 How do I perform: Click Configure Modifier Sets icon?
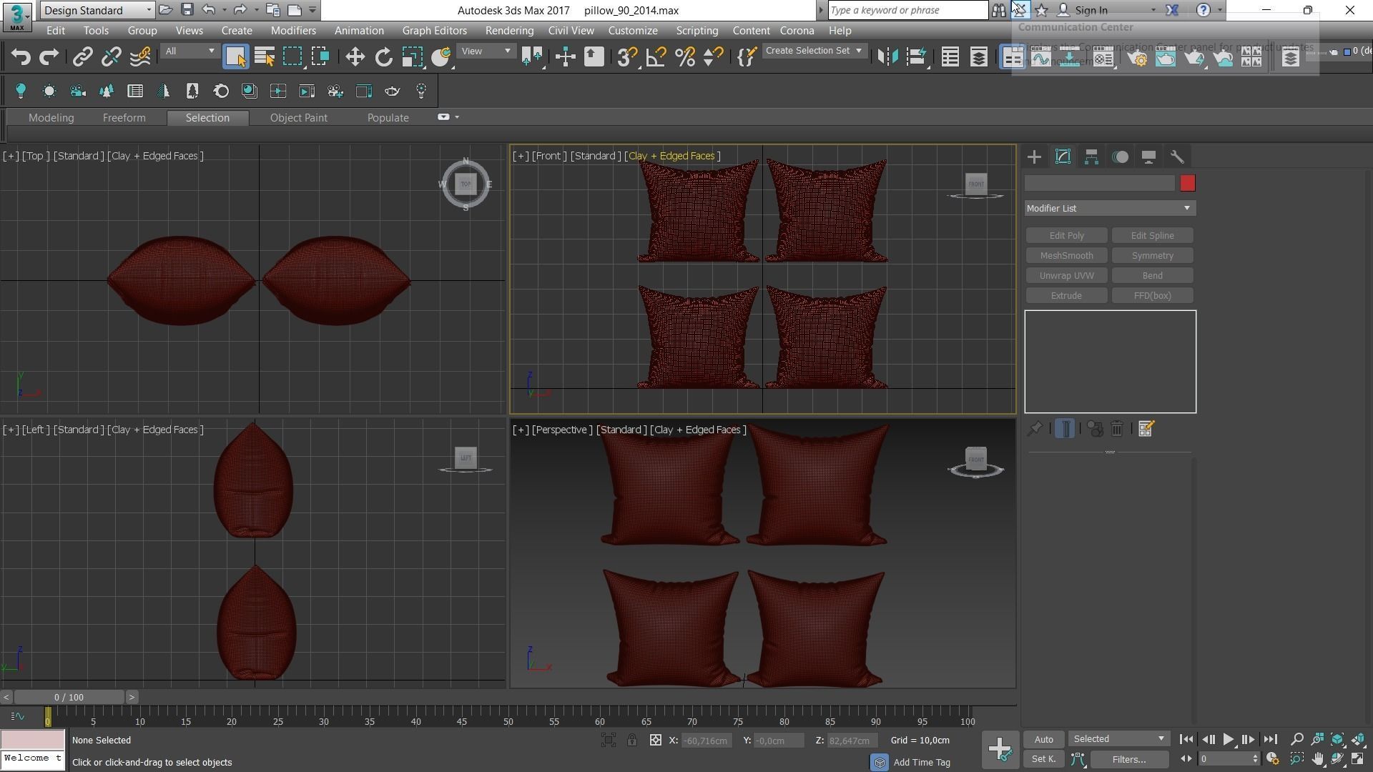pos(1146,429)
